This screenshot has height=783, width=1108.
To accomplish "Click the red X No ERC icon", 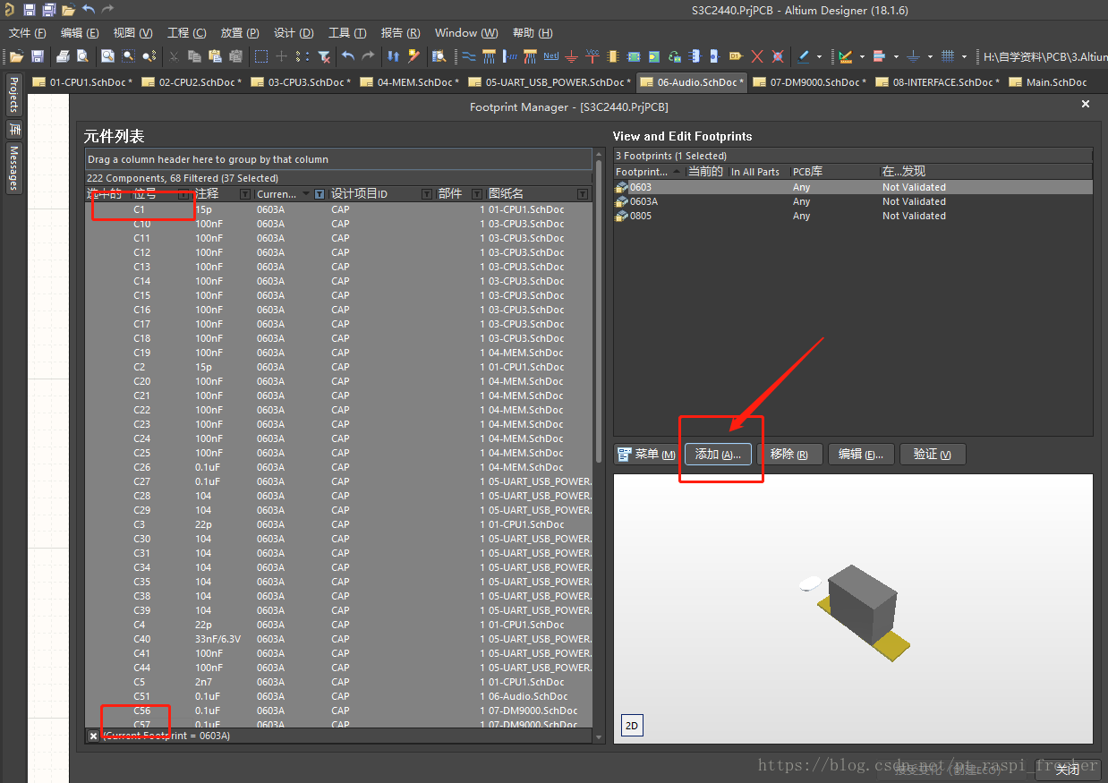I will (757, 56).
